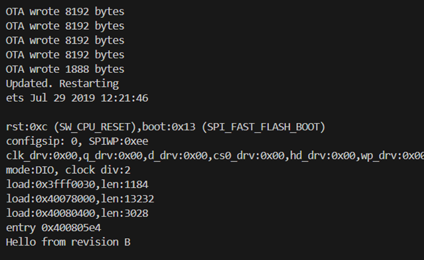The width and height of the screenshot is (424, 260).
Task: Click the d_drv:0x00 value
Action: (178, 155)
